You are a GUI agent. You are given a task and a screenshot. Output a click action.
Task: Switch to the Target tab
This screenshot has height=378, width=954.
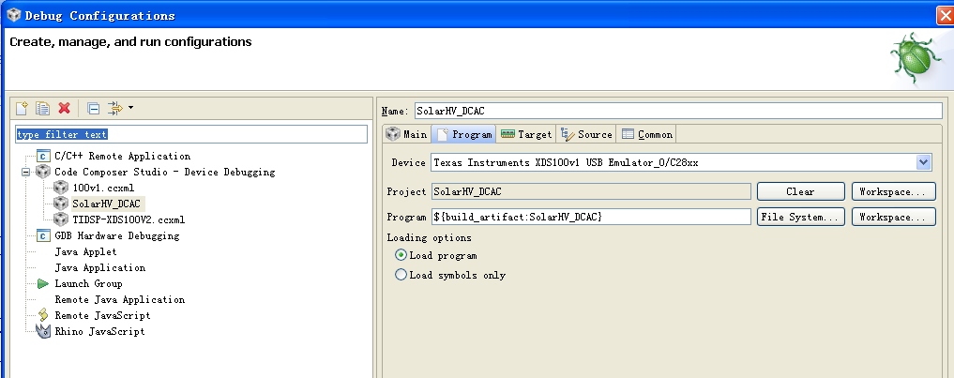point(525,134)
